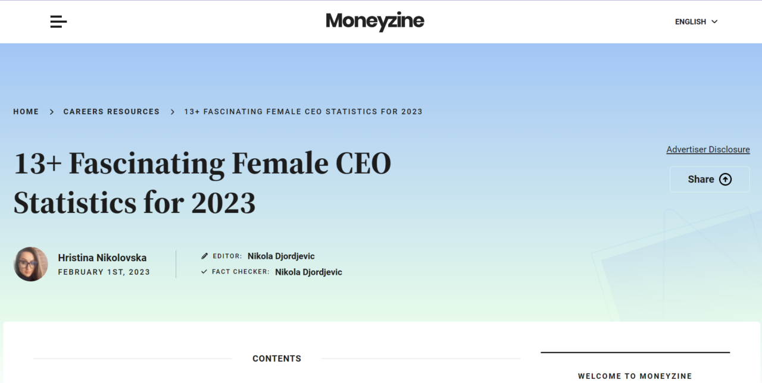762x383 pixels.
Task: Select the 13+ Fascinating Female CEO breadcrumb
Action: pyautogui.click(x=303, y=112)
